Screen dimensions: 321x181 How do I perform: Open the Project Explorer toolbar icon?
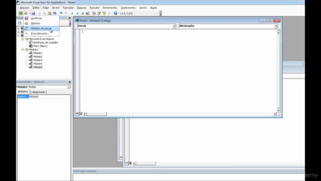[94, 14]
